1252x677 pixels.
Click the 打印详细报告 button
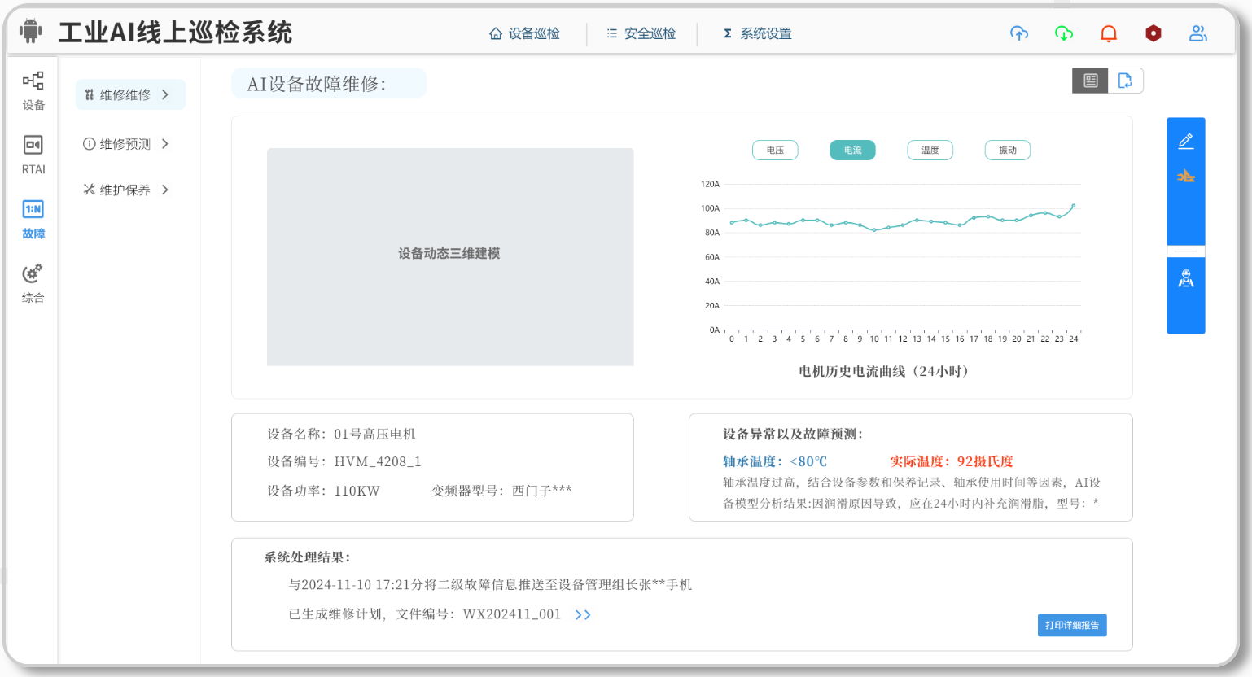1071,625
